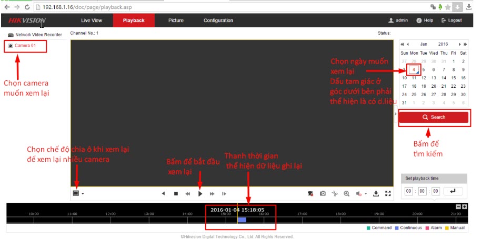The image size is (482, 239).
Task: Stop all playback film icon
Action: [311, 194]
